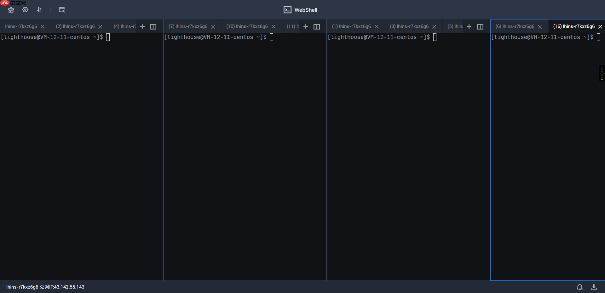Click the up-down arrows transfer icon
The image size is (605, 293).
tap(39, 10)
